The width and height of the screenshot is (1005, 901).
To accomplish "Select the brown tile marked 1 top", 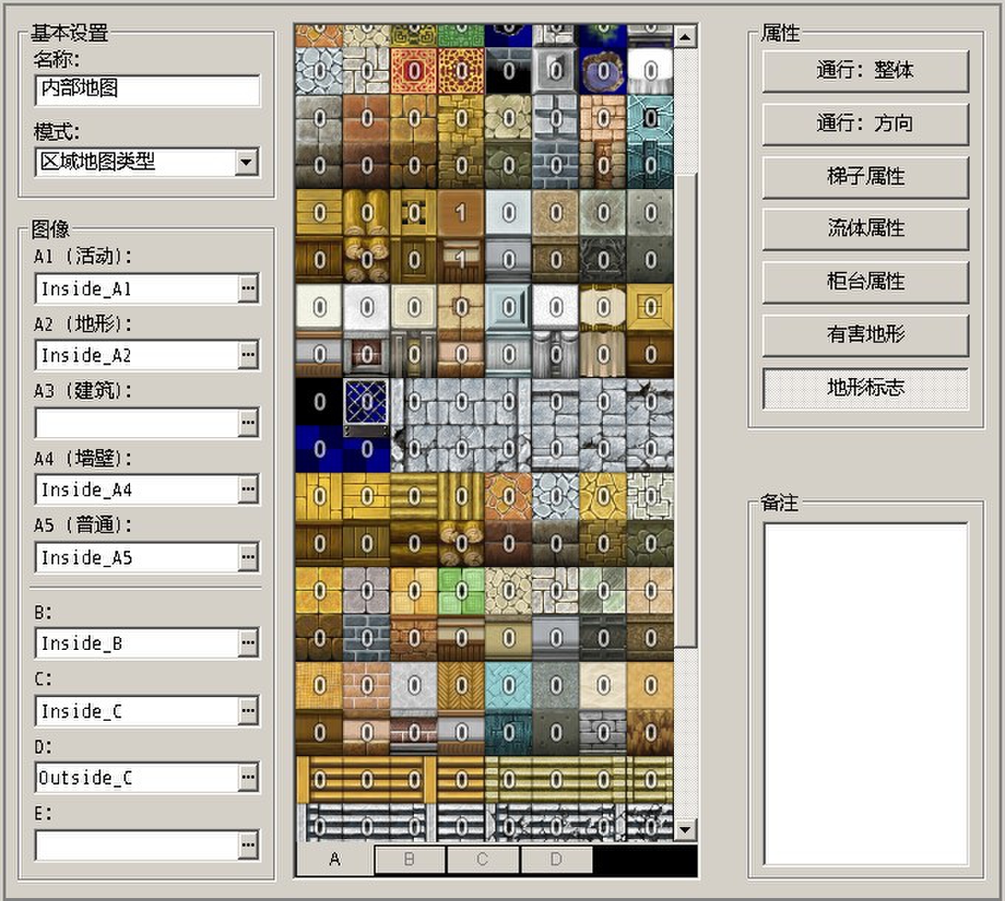I will pos(460,213).
